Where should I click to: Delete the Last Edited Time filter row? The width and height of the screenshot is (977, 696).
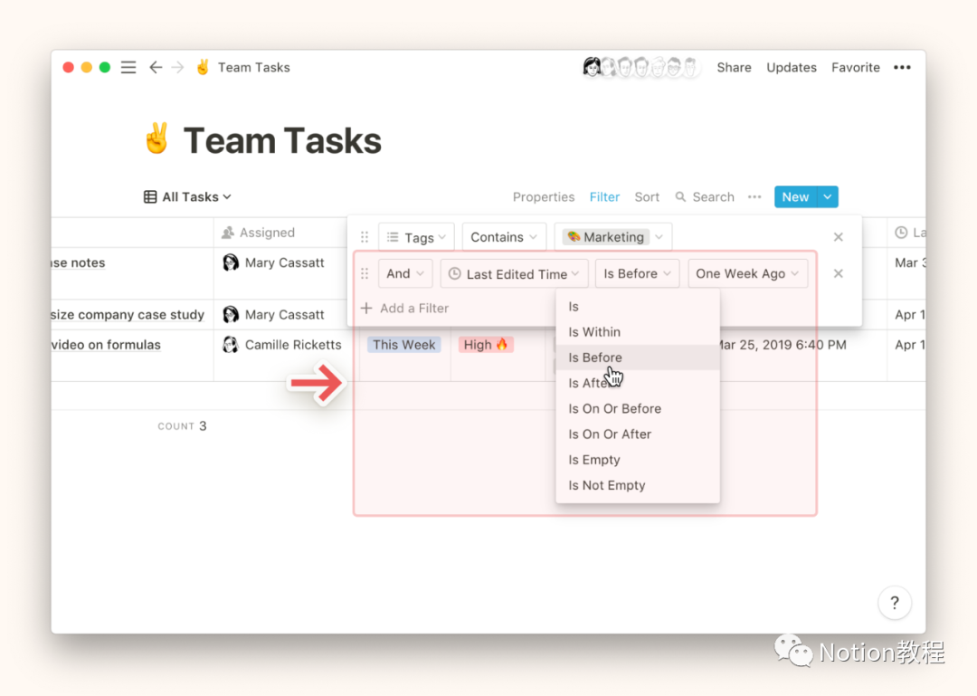[x=838, y=274]
